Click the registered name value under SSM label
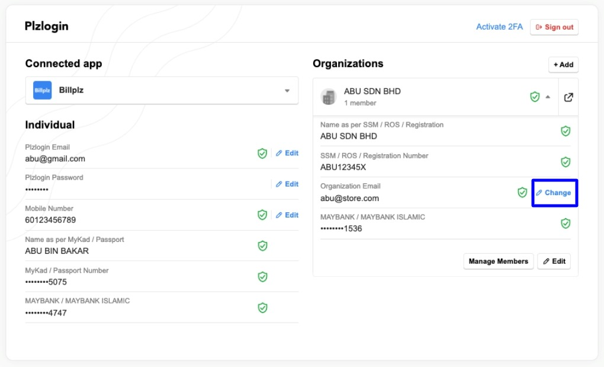The height and width of the screenshot is (367, 604). point(349,136)
